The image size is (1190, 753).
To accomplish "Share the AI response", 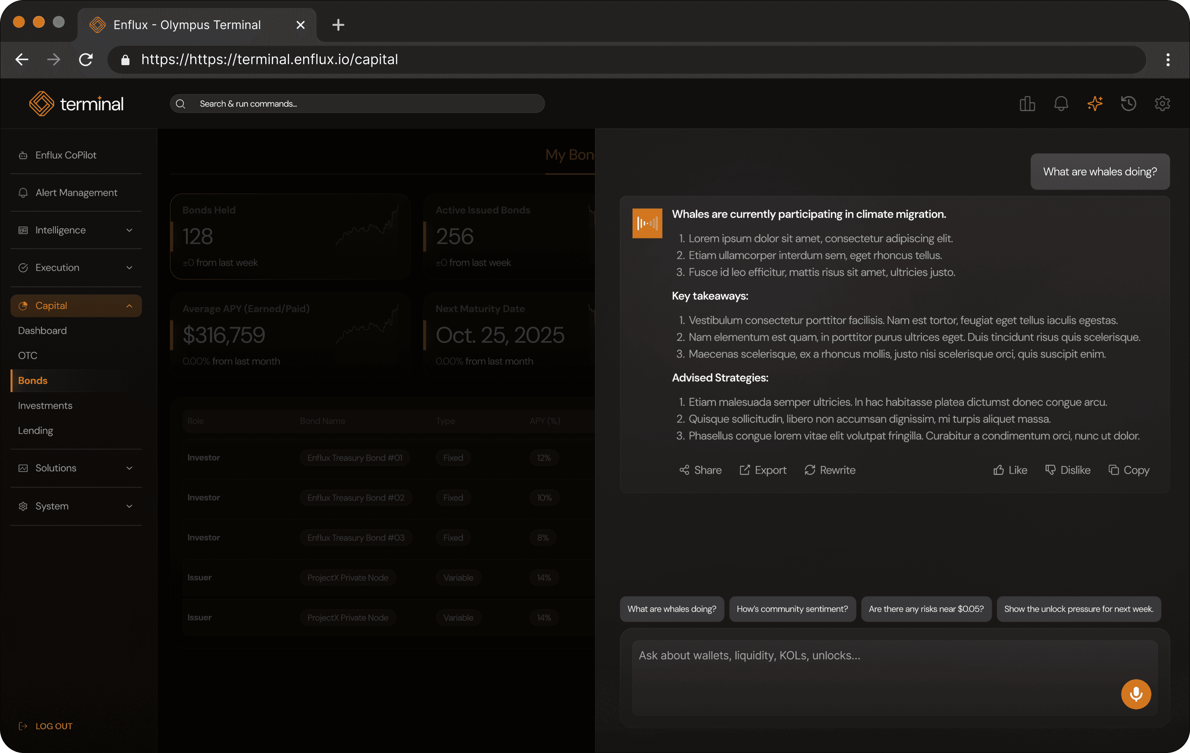I will point(700,470).
